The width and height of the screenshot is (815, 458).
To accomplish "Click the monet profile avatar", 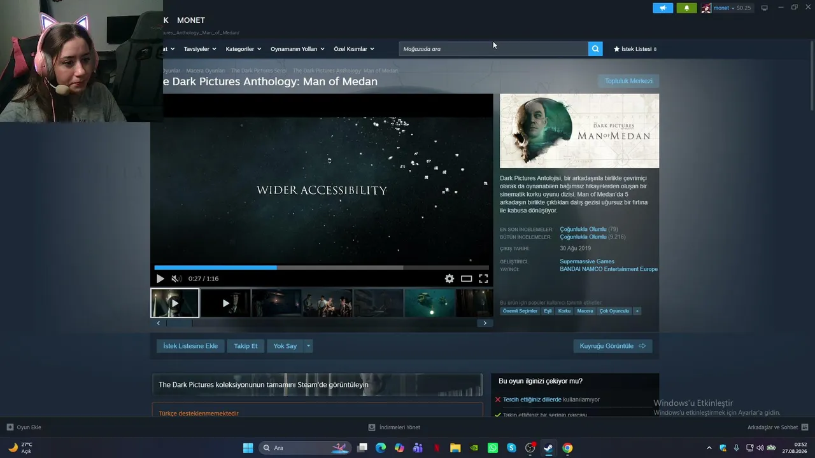I will [x=706, y=8].
